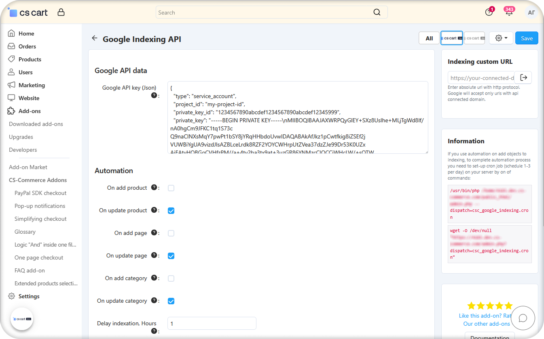This screenshot has width=544, height=339.
Task: Open the help center icon in header
Action: [489, 13]
